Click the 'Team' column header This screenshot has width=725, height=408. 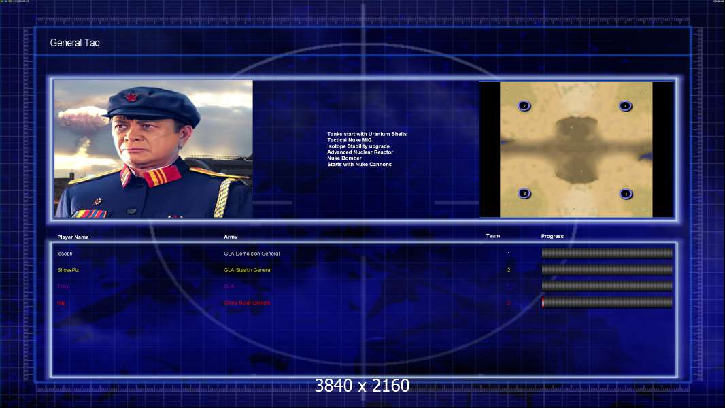(x=493, y=236)
